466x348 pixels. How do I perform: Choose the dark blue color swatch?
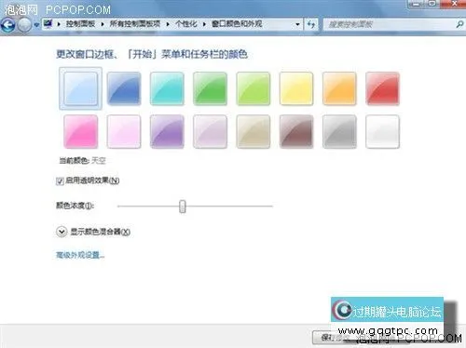point(124,88)
